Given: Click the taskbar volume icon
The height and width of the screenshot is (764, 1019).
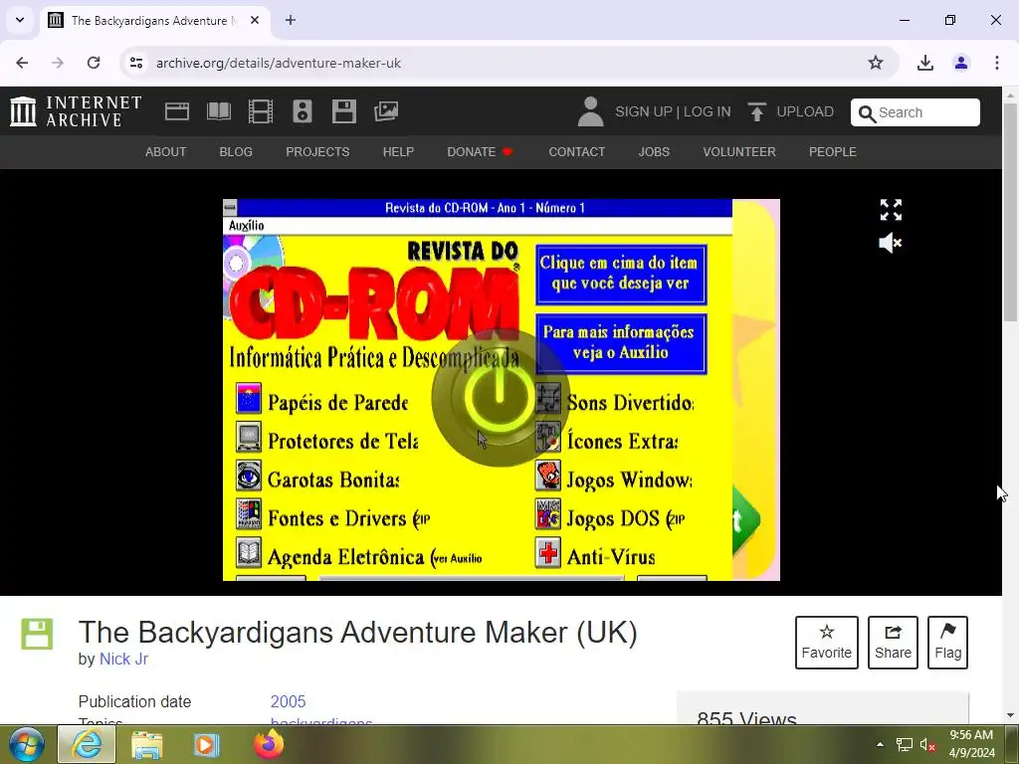Looking at the screenshot, I should tap(927, 745).
